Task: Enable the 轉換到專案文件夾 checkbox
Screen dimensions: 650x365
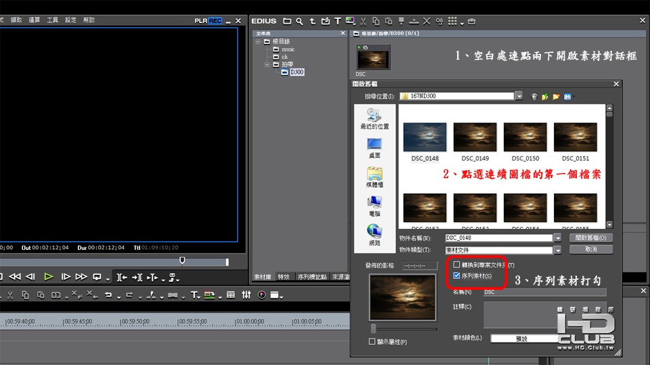Action: (x=457, y=265)
